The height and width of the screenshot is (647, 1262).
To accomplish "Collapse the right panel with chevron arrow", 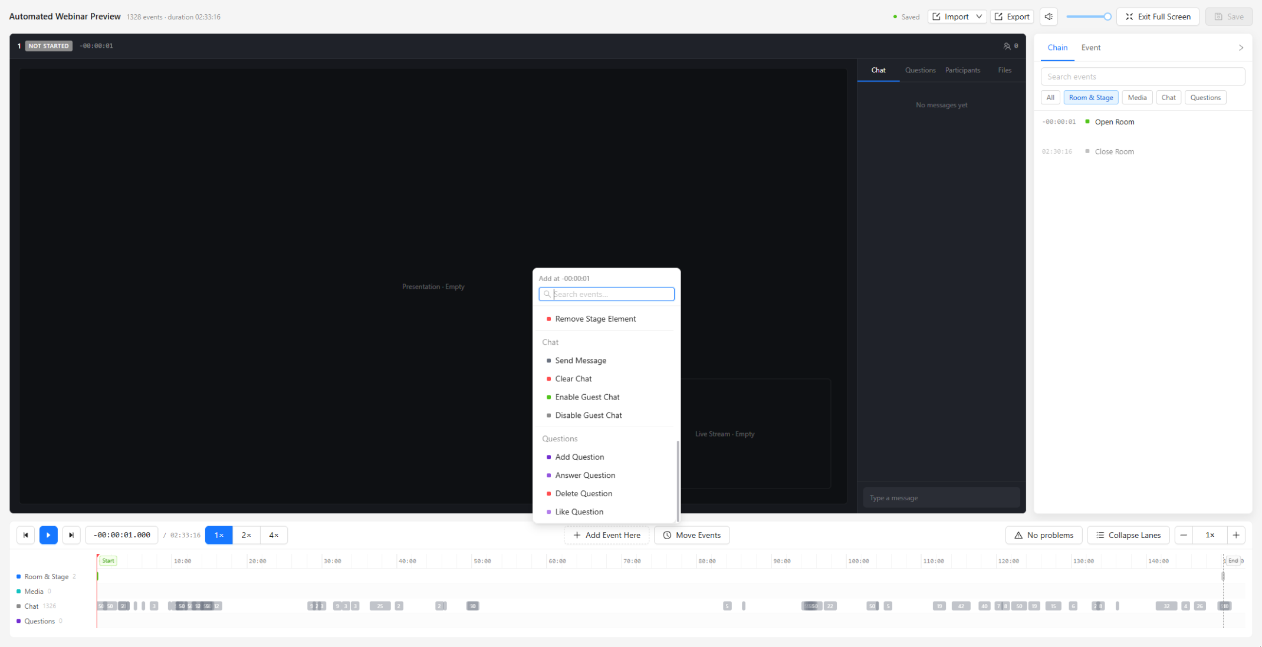I will point(1241,48).
